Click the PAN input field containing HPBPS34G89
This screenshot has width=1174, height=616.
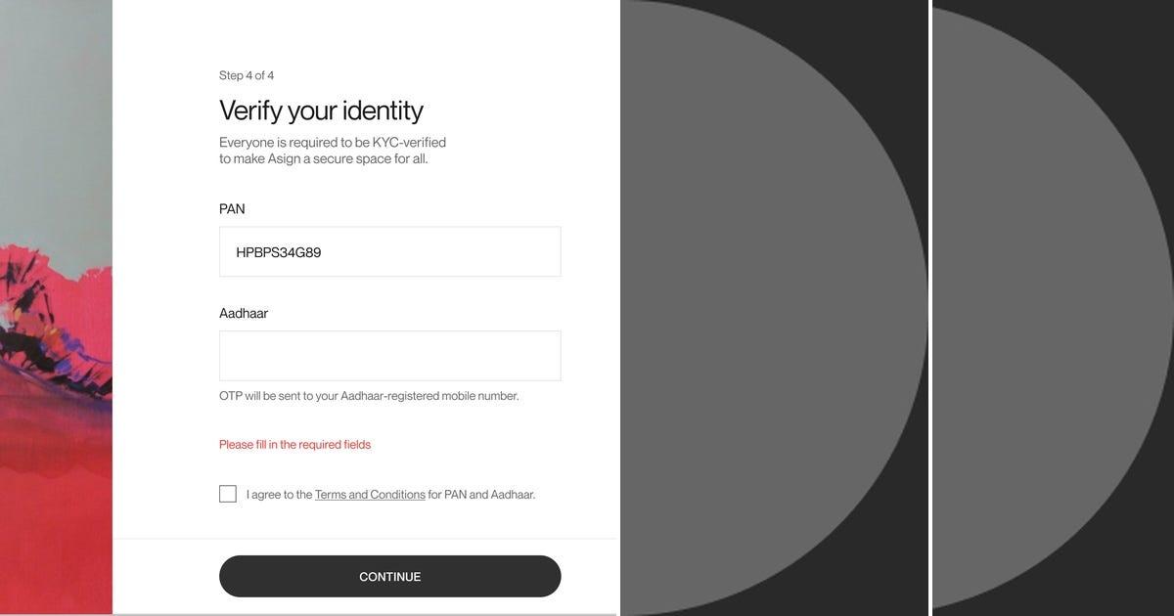tap(389, 251)
